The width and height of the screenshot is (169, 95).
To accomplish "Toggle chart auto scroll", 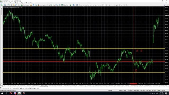I will pos(65,5).
